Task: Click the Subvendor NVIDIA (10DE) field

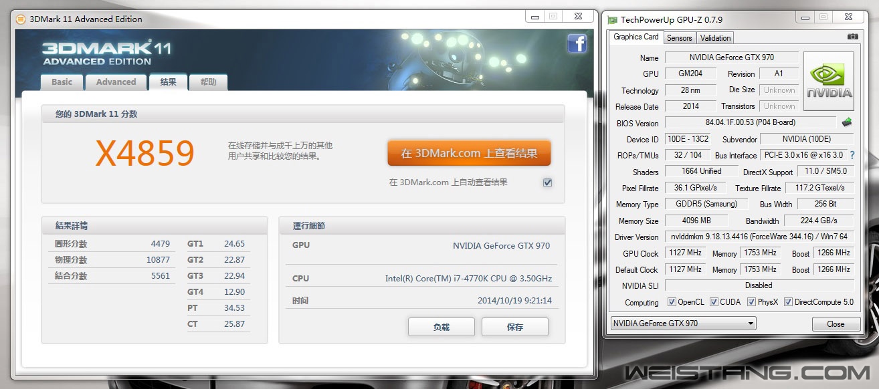Action: 807,139
